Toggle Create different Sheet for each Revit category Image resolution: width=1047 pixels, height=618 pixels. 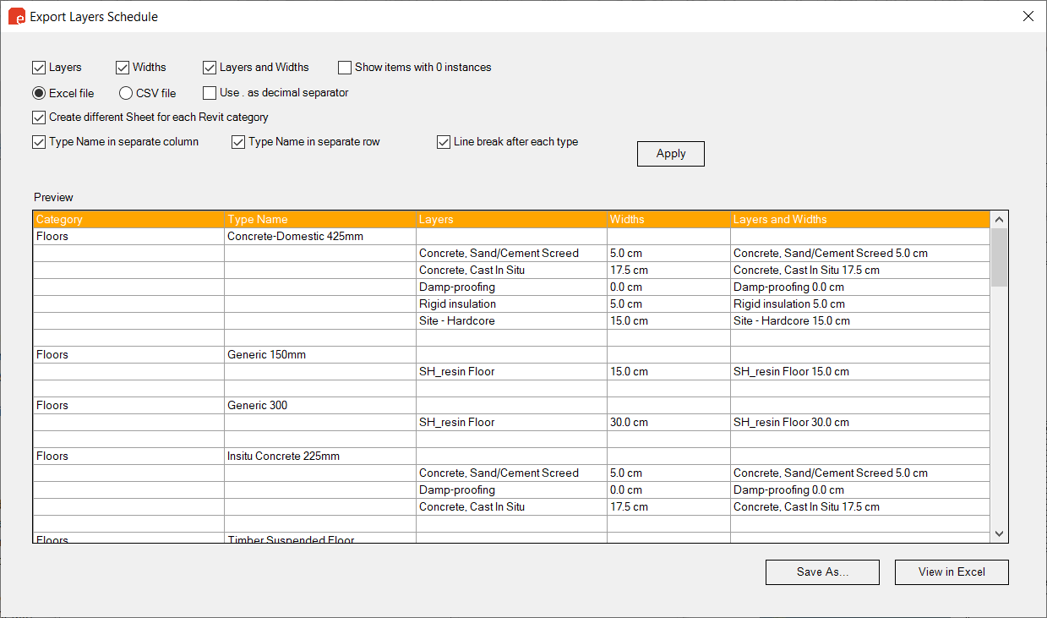coord(39,118)
